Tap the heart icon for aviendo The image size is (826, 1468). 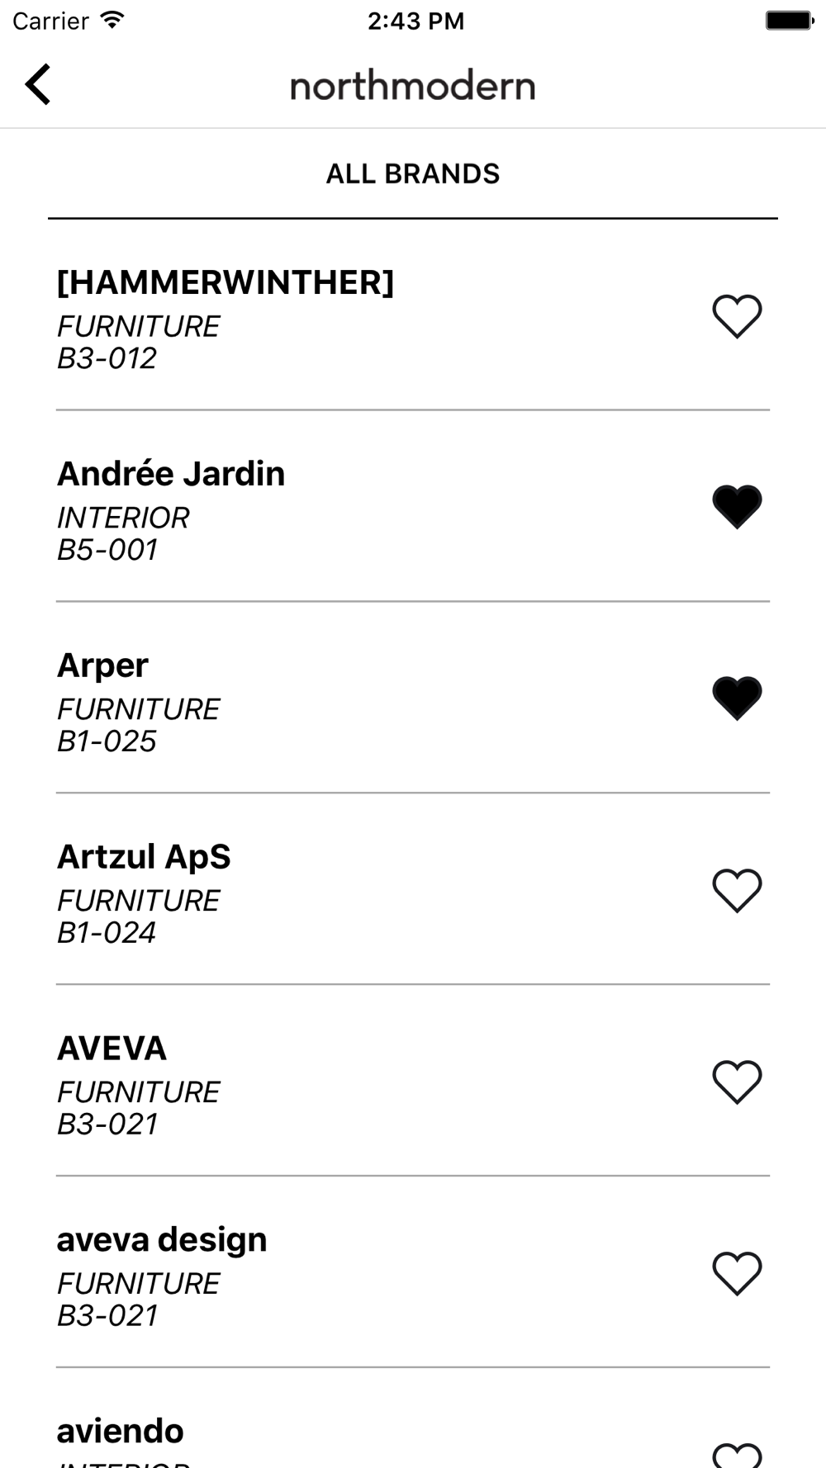point(737,1455)
